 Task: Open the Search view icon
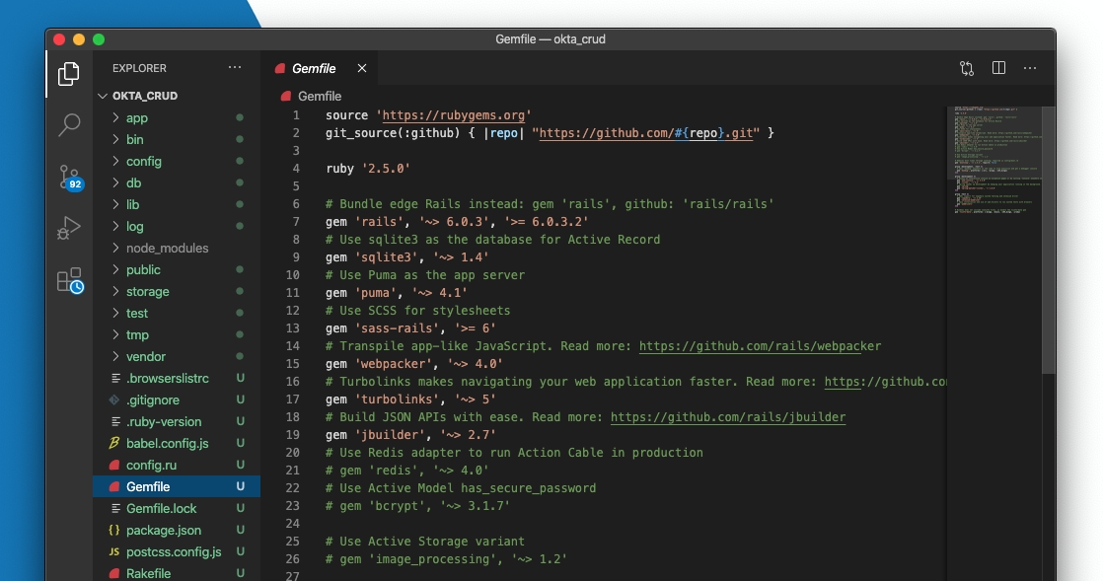(69, 125)
